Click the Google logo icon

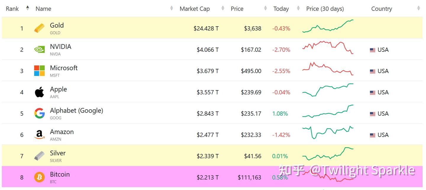coord(39,113)
